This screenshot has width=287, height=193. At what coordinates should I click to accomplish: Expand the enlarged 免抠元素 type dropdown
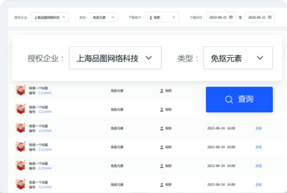[x=238, y=58]
